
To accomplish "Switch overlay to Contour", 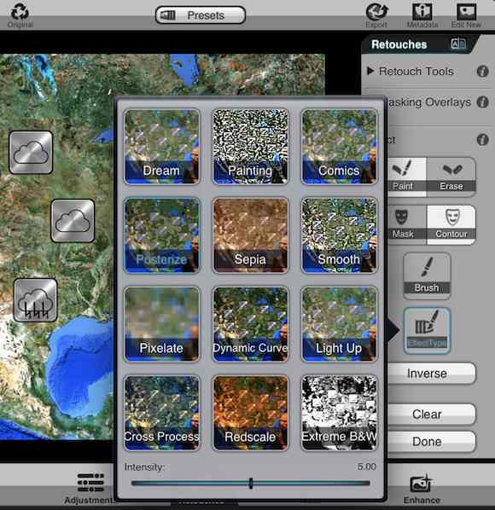I will pyautogui.click(x=451, y=225).
